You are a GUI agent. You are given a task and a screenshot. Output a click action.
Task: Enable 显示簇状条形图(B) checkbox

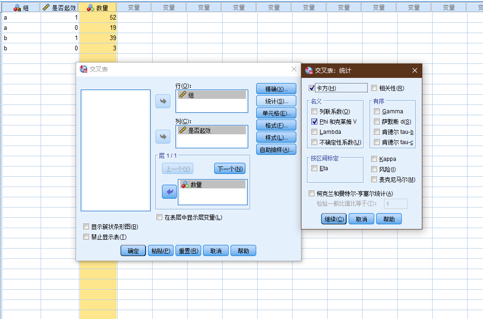point(86,227)
